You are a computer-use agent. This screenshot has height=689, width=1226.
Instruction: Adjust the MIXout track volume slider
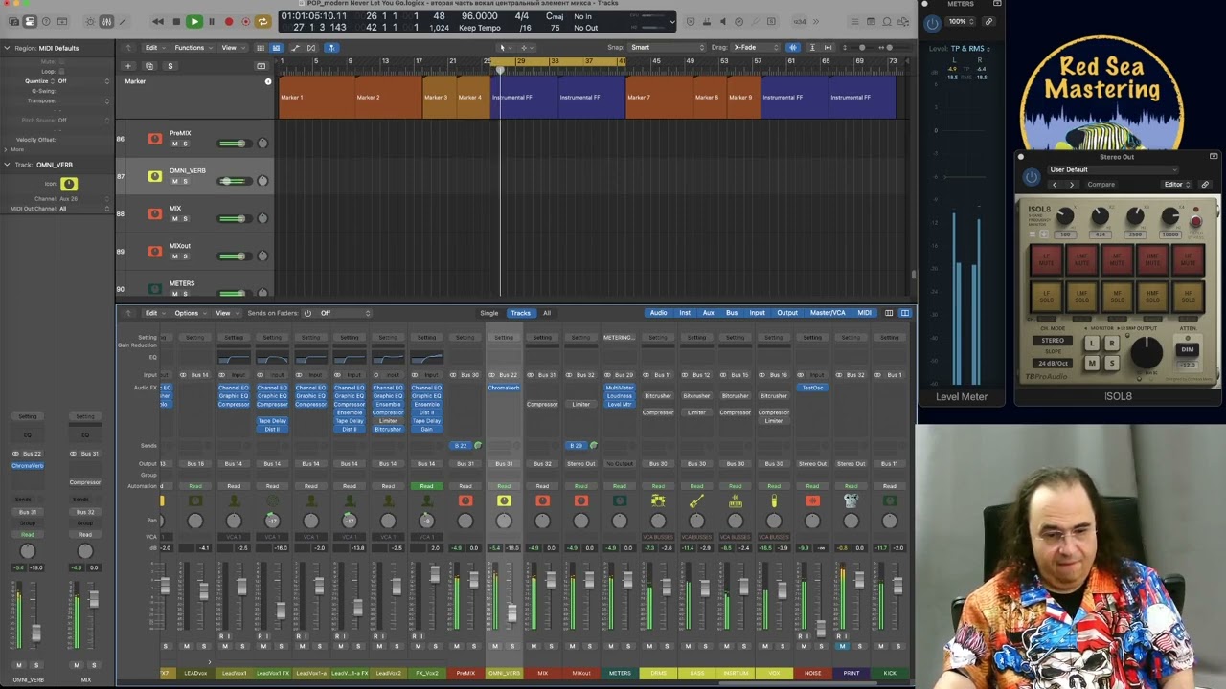[233, 256]
